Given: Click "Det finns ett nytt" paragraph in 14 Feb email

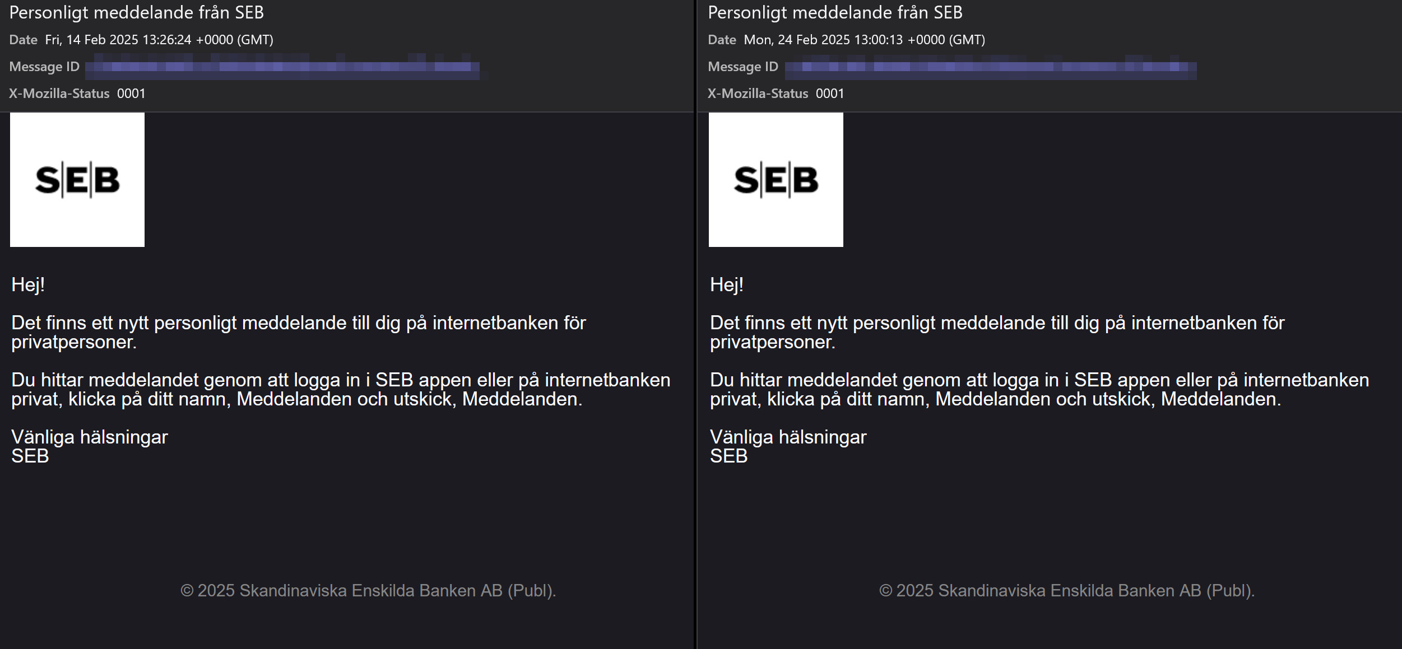Looking at the screenshot, I should (299, 332).
